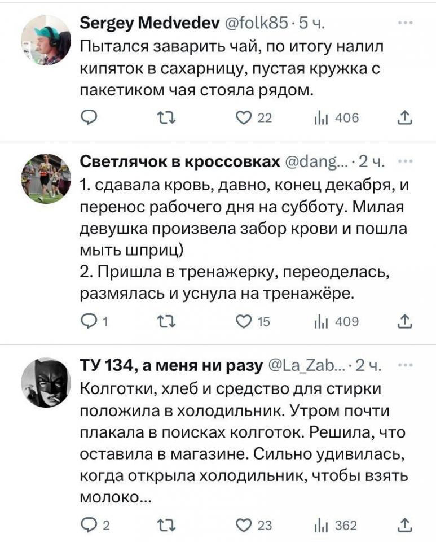Image resolution: width=436 pixels, height=542 pixels.
Task: Open more options for Sergey Medvedev's tweet
Action: [x=404, y=23]
